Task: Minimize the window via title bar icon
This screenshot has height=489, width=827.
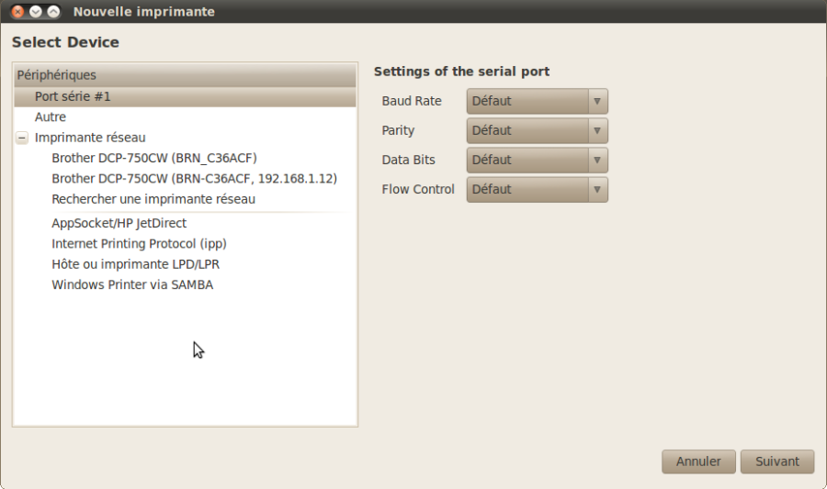Action: tap(35, 12)
